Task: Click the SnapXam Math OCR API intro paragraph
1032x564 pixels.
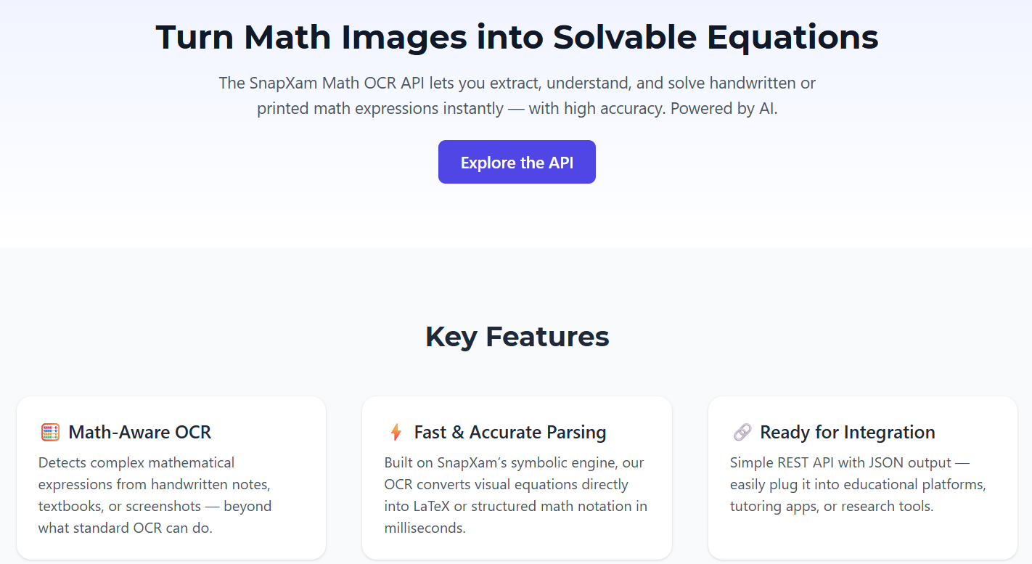Action: click(517, 95)
